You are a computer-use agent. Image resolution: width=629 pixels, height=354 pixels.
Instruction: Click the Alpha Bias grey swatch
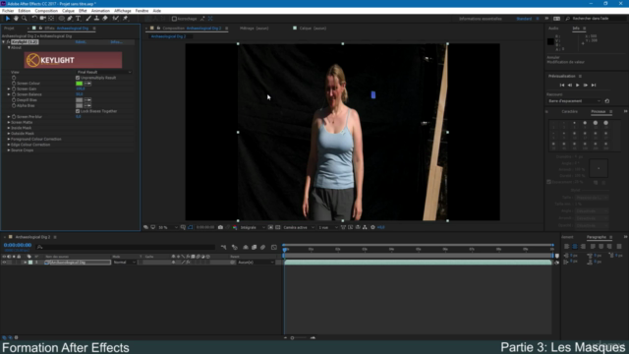click(80, 105)
